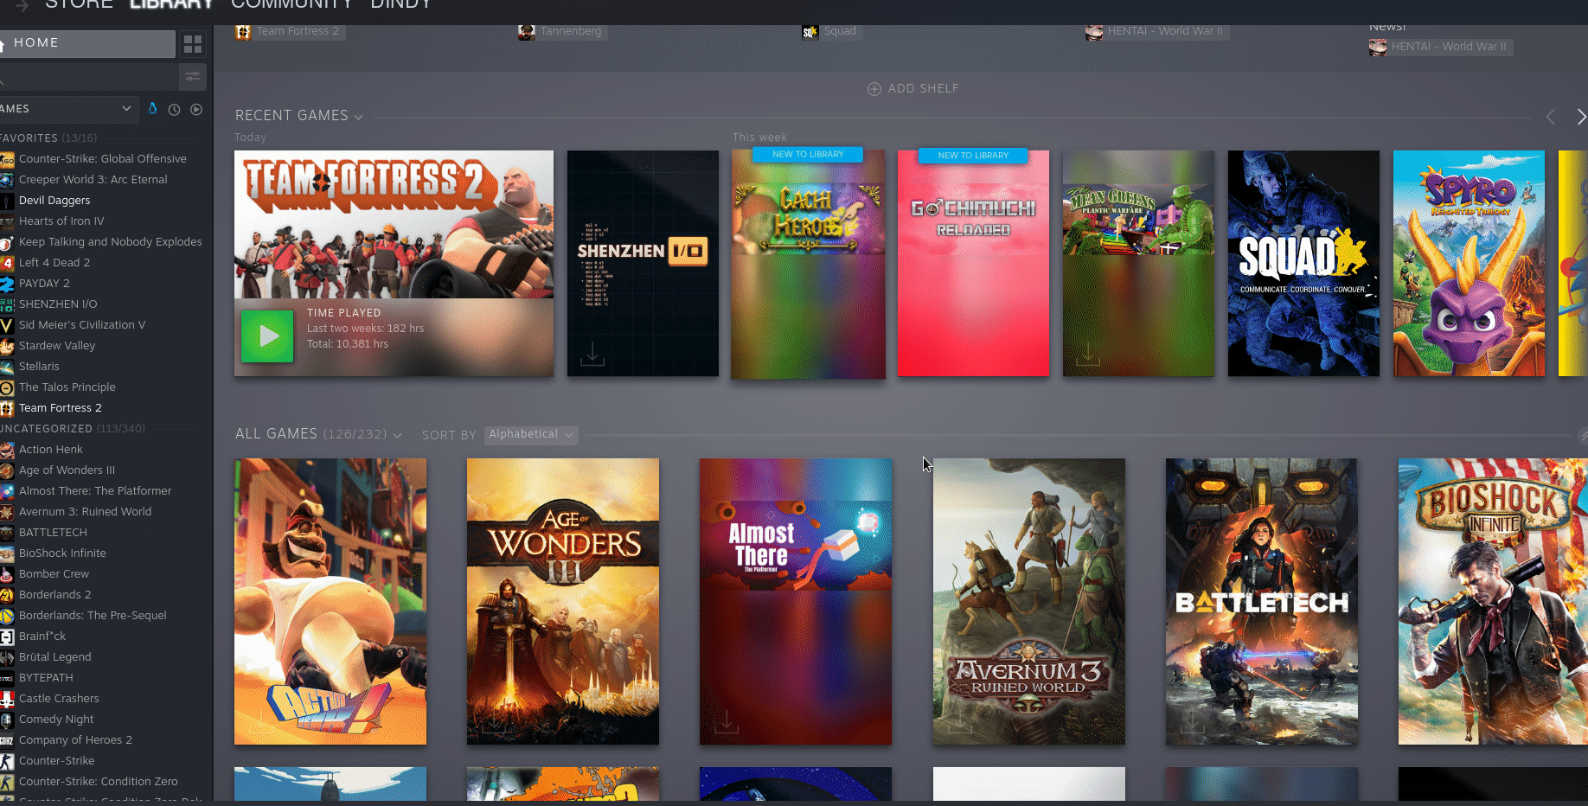The height and width of the screenshot is (806, 1588).
Task: Select Counter-Strike: Condition Zero in sidebar
Action: pyautogui.click(x=99, y=782)
